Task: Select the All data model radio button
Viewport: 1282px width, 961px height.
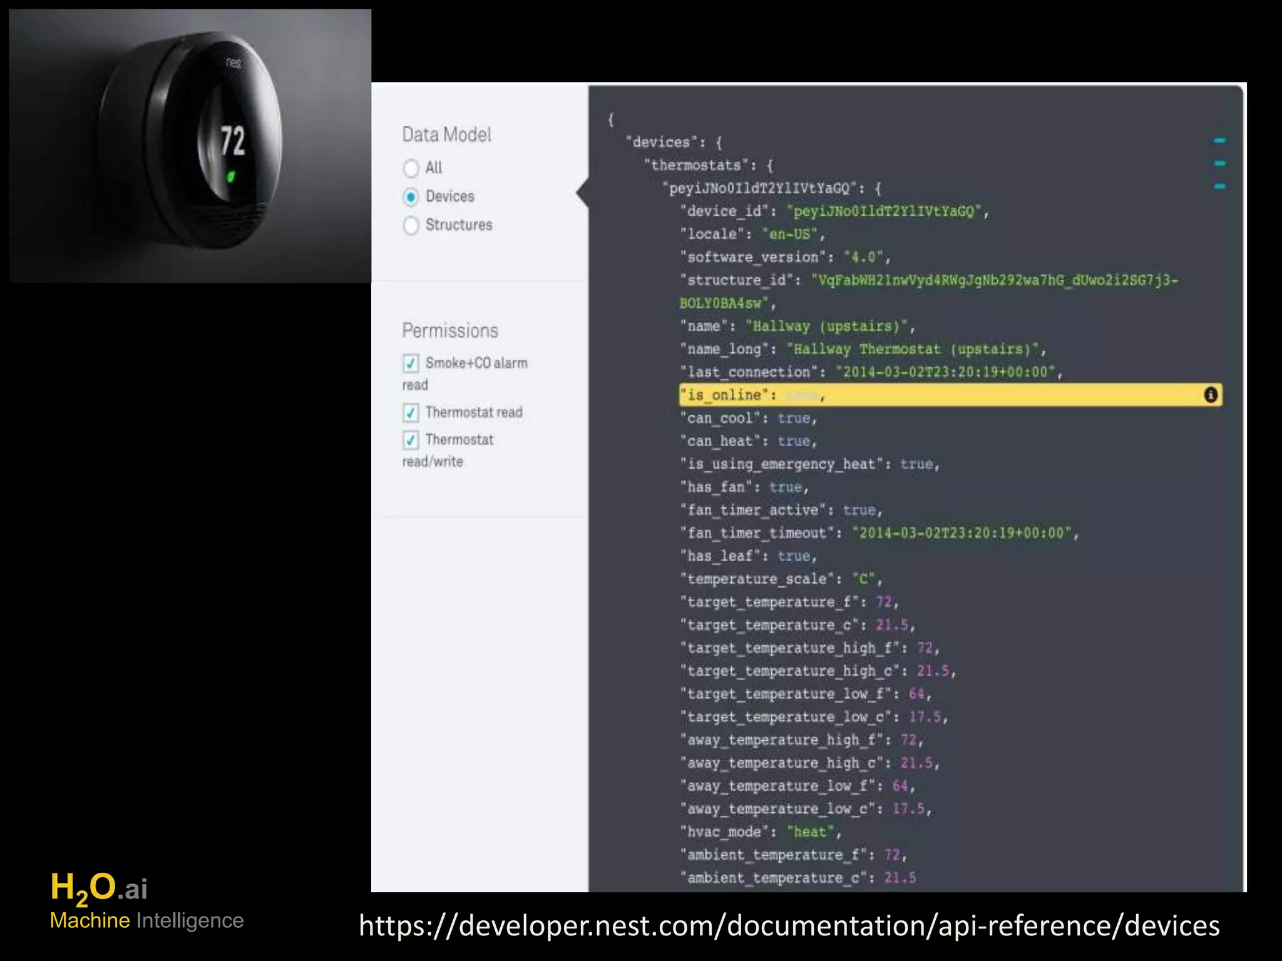Action: click(x=411, y=168)
